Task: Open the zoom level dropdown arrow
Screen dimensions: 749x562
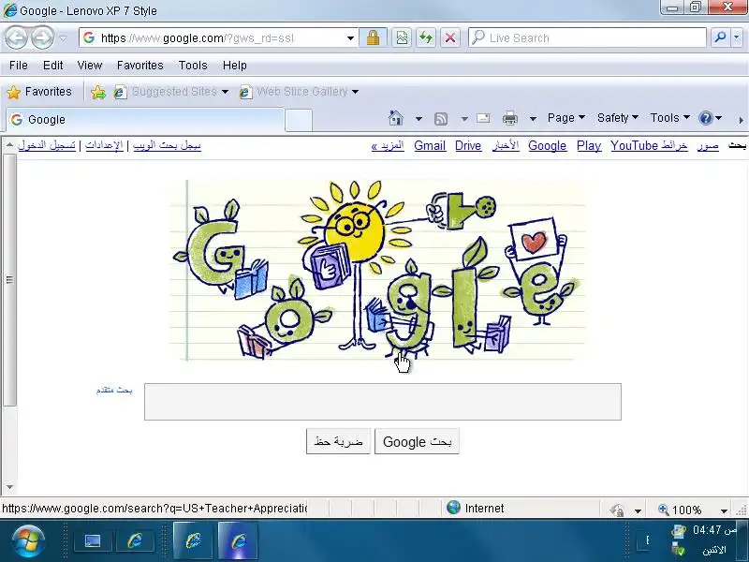Action: [724, 510]
